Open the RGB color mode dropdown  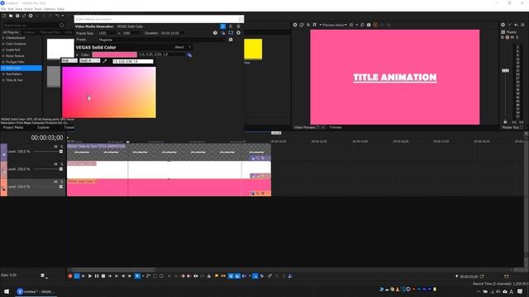[x=69, y=61]
